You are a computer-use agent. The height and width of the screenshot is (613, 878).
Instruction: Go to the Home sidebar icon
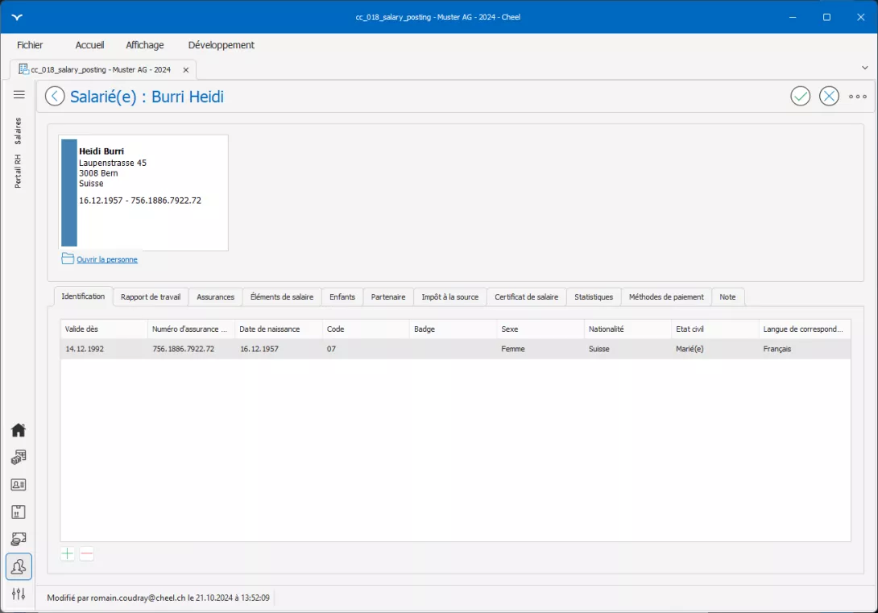19,430
